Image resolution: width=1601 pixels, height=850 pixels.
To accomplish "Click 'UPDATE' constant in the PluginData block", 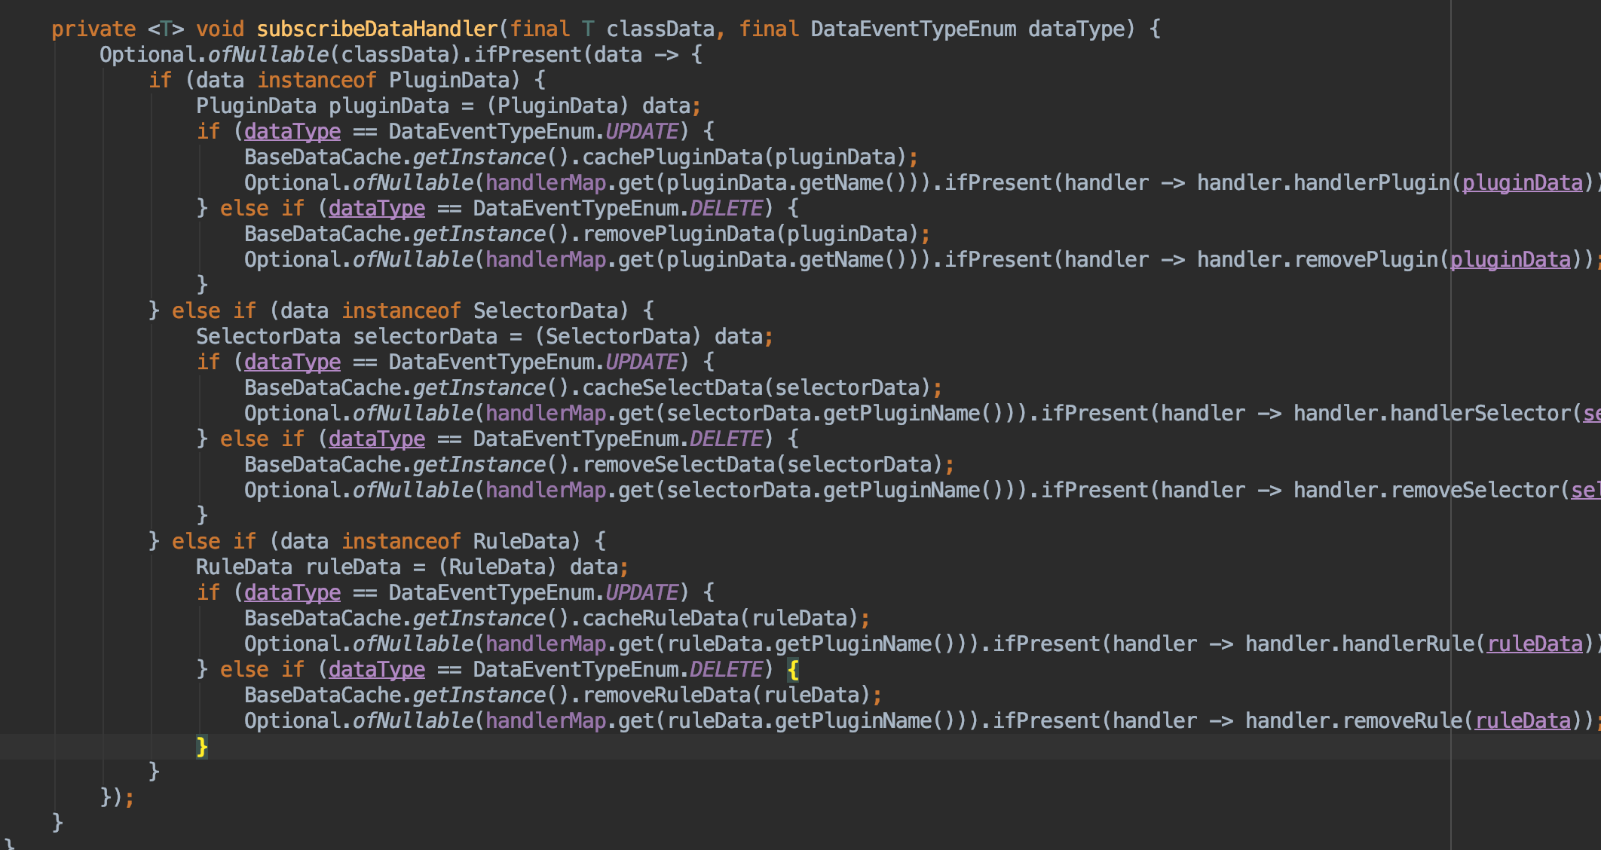I will pyautogui.click(x=641, y=132).
